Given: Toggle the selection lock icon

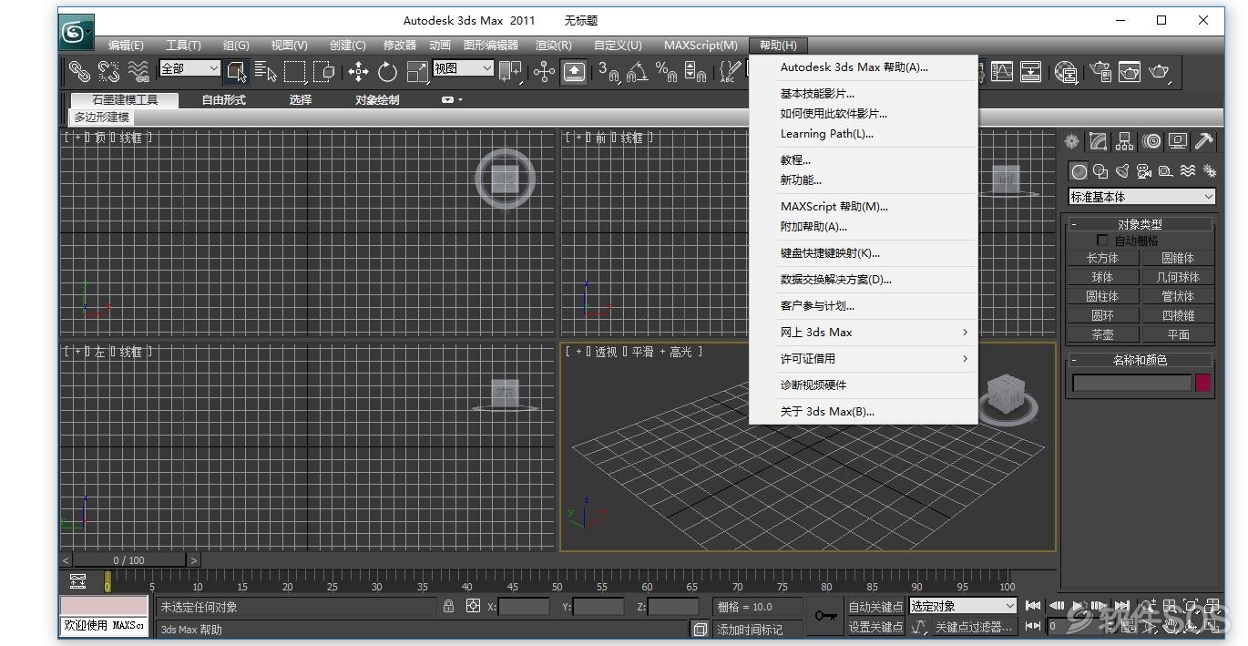Looking at the screenshot, I should tap(448, 606).
